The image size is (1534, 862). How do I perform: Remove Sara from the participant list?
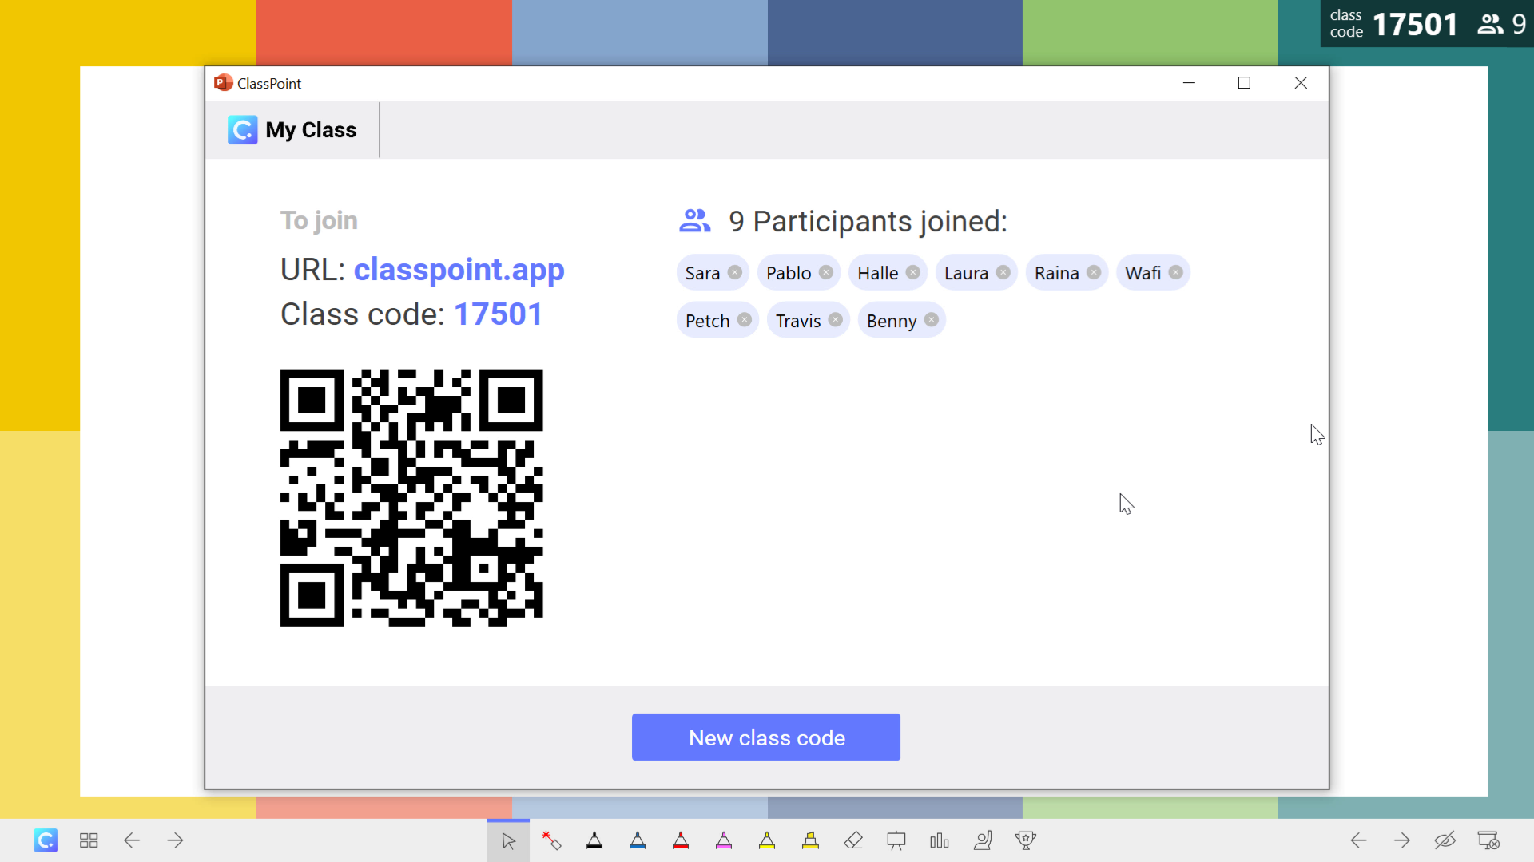click(734, 273)
